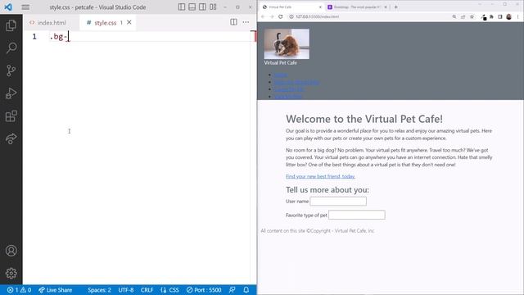The height and width of the screenshot is (295, 524).
Task: Open the Live Share view icon
Action: 11,138
